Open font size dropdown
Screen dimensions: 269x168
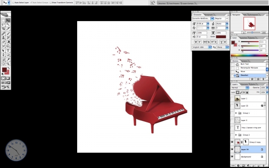208,24
